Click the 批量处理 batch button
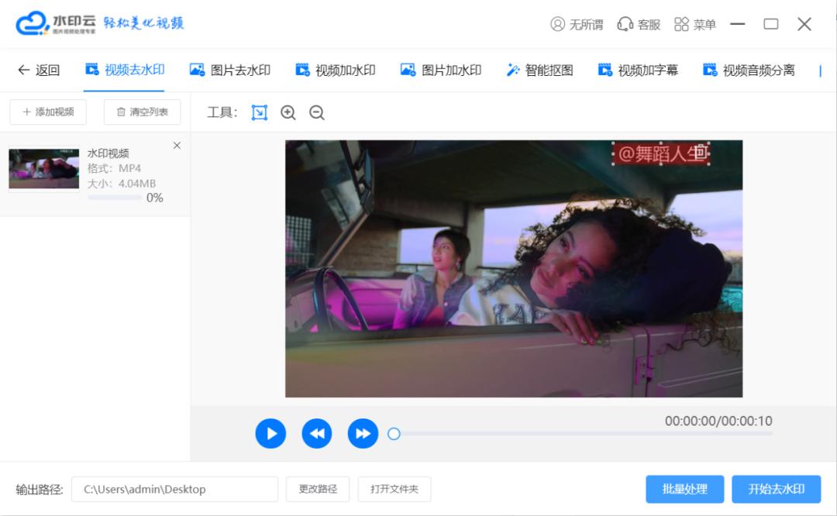The image size is (837, 516). click(x=684, y=489)
